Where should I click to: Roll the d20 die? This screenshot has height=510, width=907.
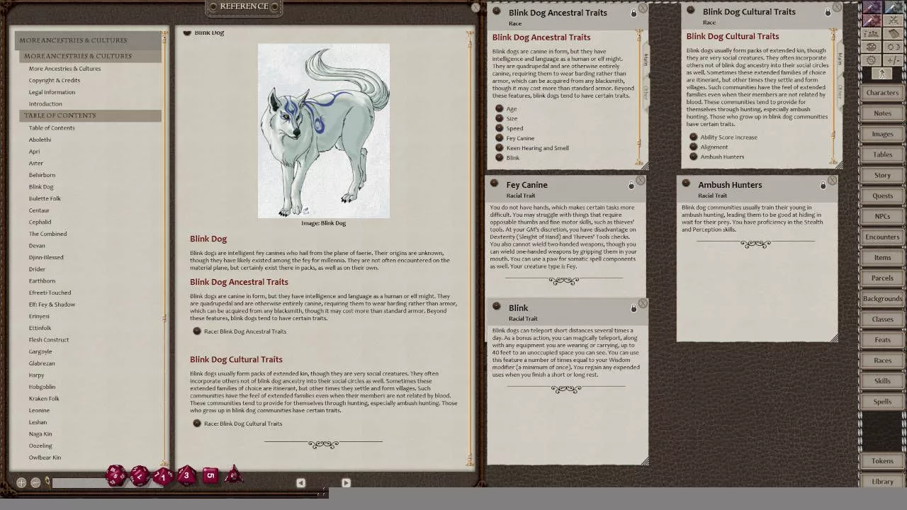[x=116, y=475]
